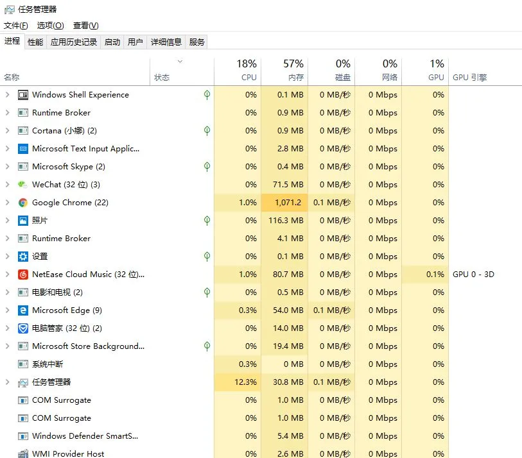The image size is (522, 458).
Task: Sort by the 状态 column header
Action: (x=182, y=71)
